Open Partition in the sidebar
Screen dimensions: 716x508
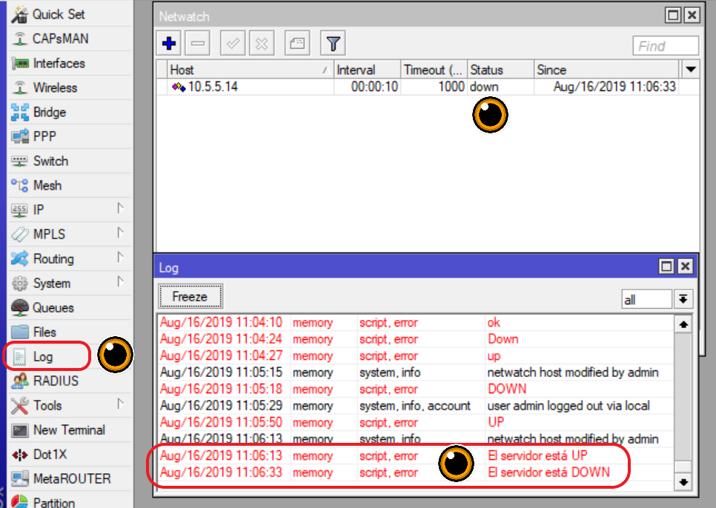click(70, 501)
